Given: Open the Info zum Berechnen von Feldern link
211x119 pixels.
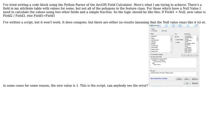Looking at the screenshot, I should coord(159,78).
